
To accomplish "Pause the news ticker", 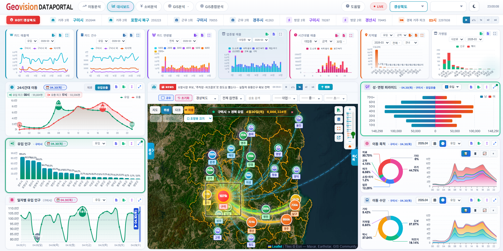I will coord(286,87).
